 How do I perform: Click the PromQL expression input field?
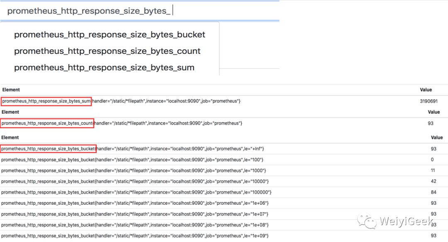pyautogui.click(x=141, y=11)
